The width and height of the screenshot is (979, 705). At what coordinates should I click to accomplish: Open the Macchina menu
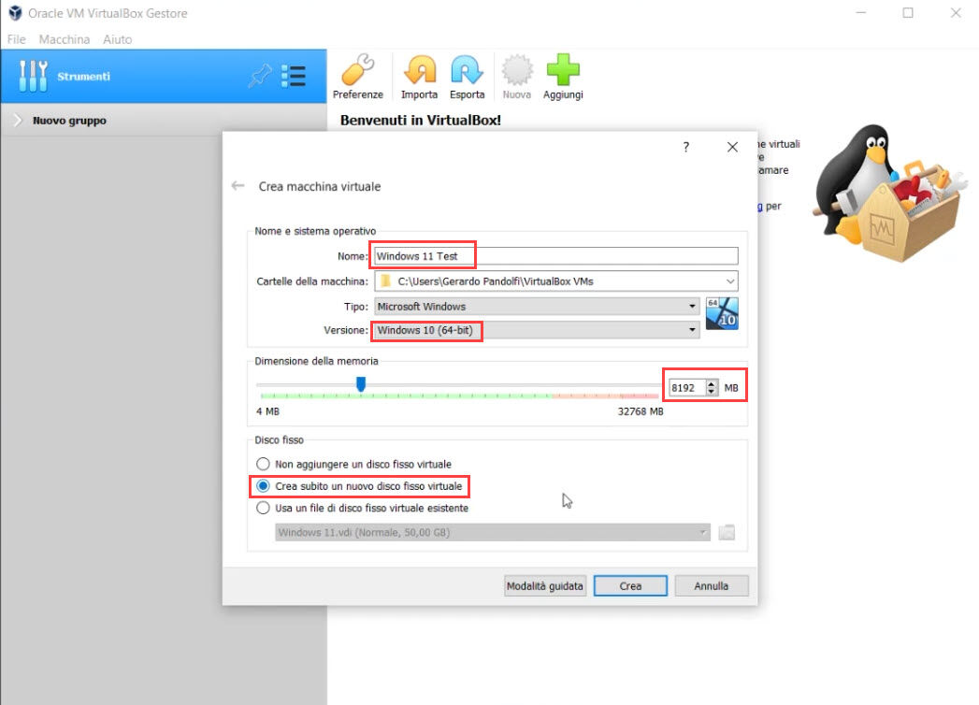[65, 39]
